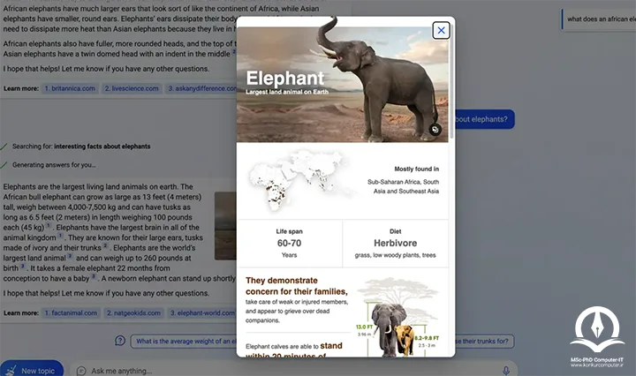Click the average weight suggestion chip

tap(184, 342)
